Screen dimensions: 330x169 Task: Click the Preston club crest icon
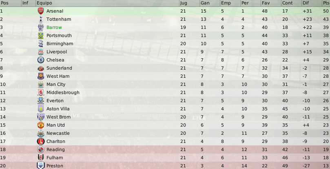pyautogui.click(x=41, y=165)
